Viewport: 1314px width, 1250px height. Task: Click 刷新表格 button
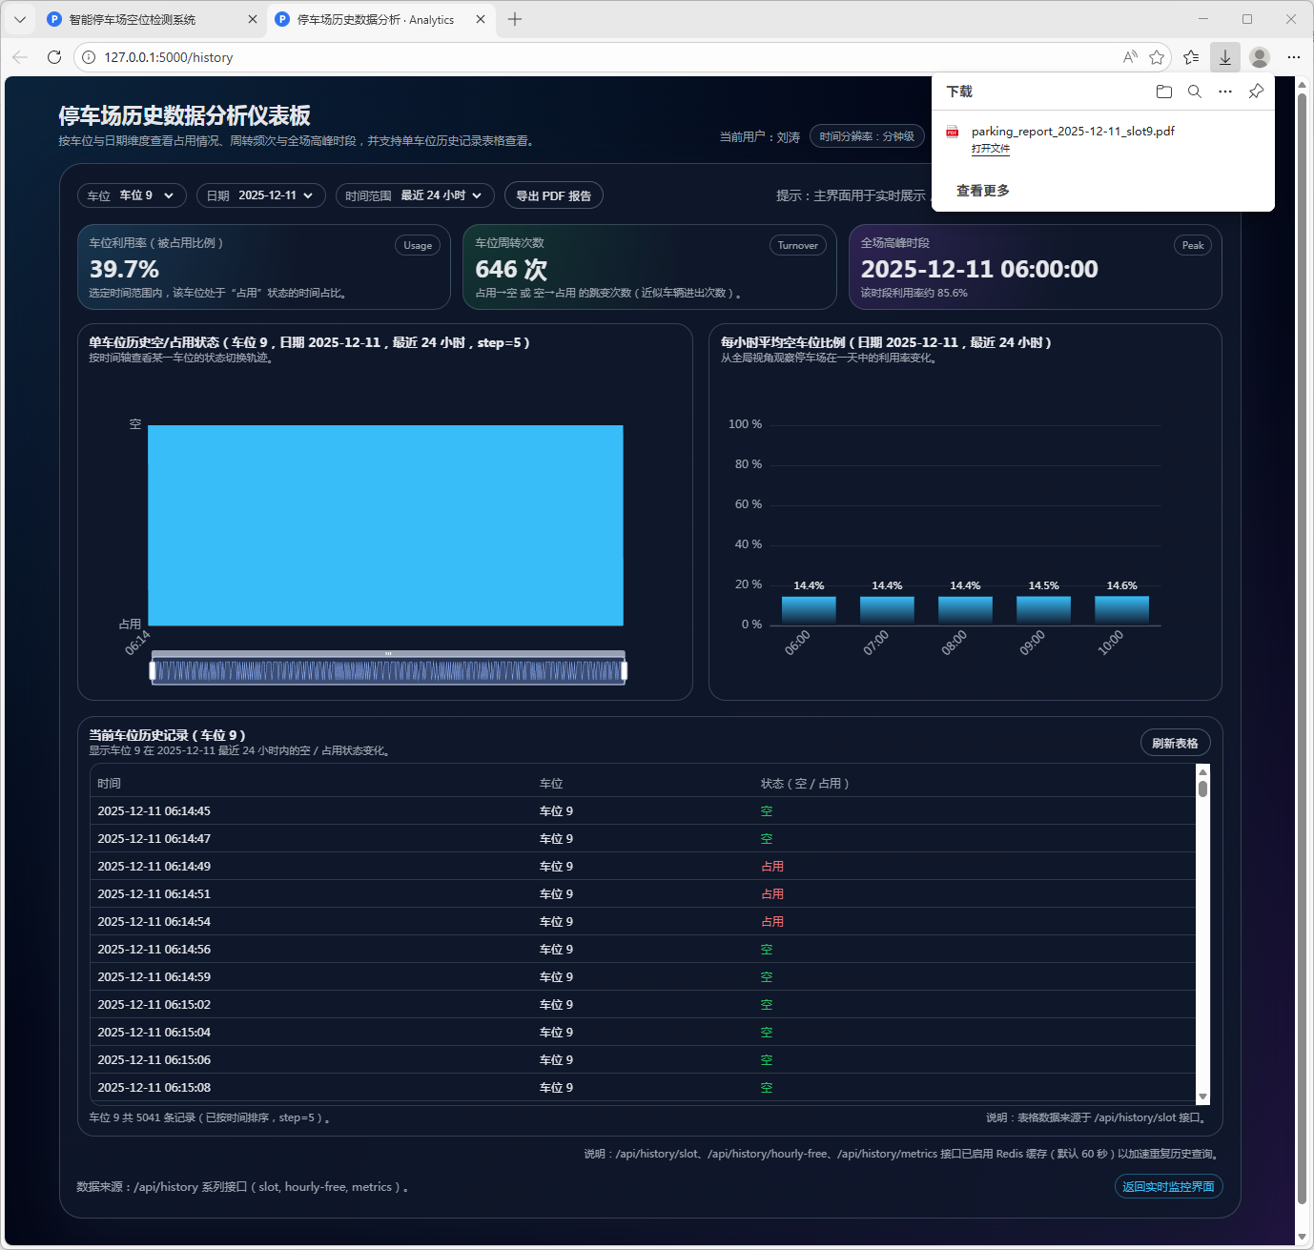coord(1175,743)
